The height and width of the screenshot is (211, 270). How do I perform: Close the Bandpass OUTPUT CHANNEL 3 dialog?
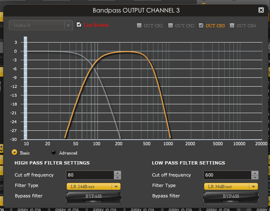261,10
